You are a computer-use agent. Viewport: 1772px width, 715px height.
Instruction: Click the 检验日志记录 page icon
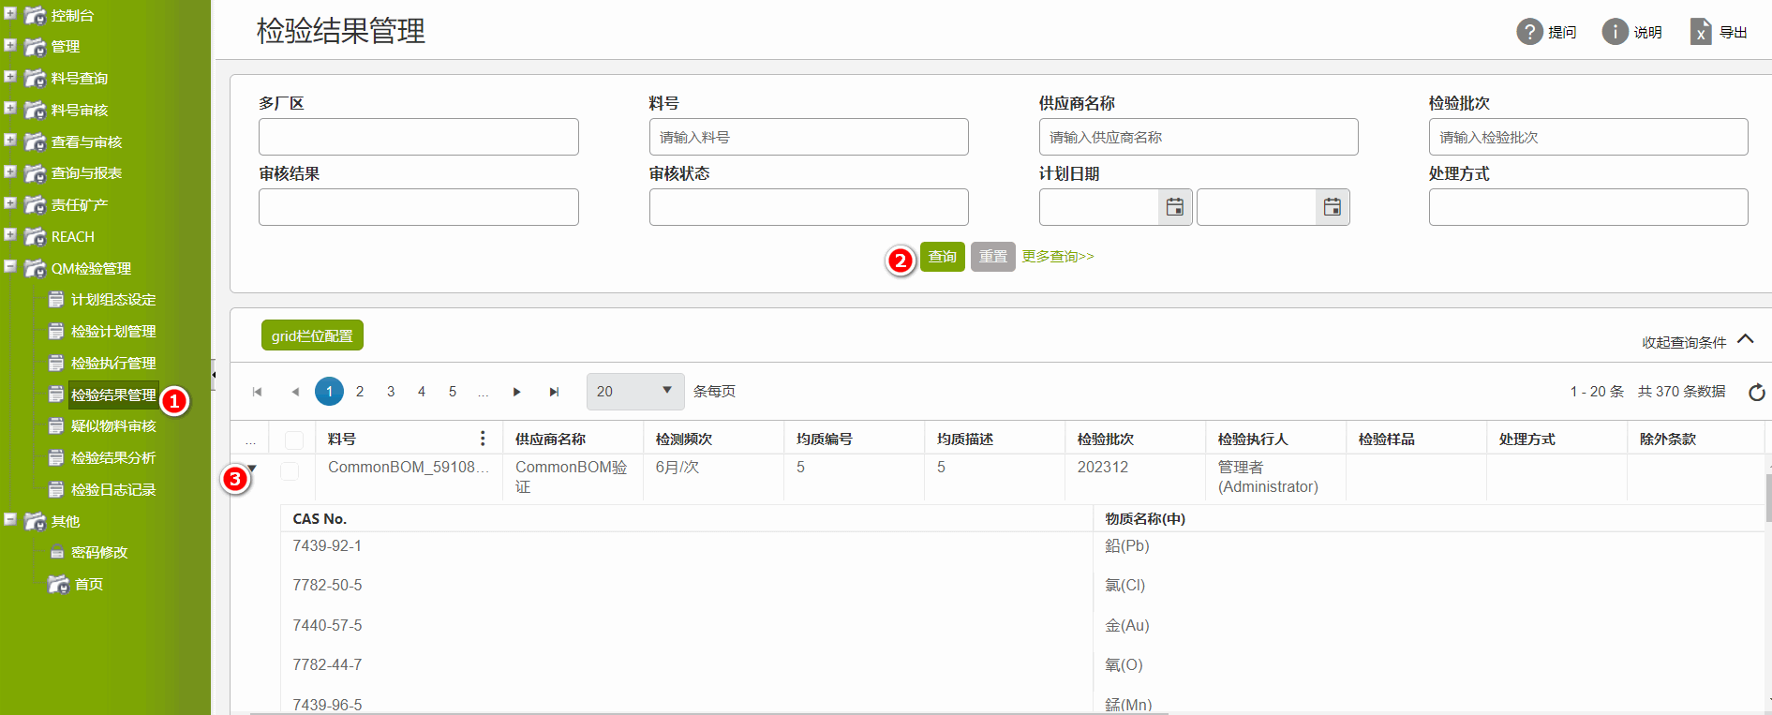point(56,489)
